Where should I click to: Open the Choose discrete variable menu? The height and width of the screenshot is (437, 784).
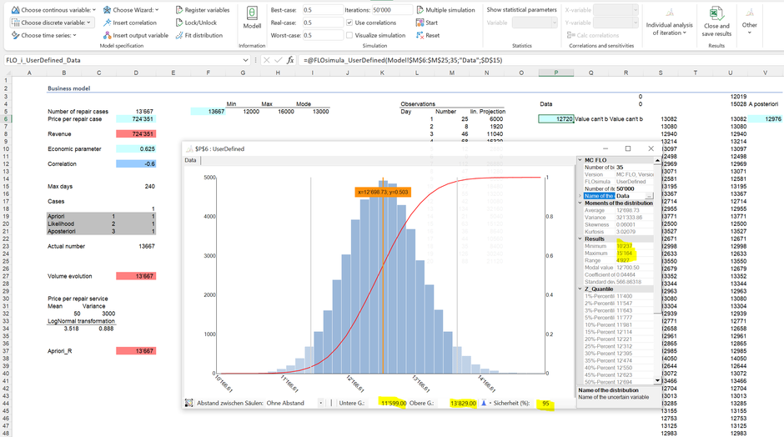coord(52,23)
